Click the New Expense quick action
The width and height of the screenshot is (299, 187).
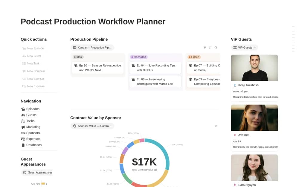(33, 86)
